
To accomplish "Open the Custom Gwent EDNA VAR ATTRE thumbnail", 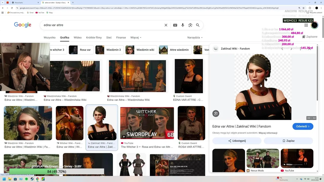I will tap(189, 76).
